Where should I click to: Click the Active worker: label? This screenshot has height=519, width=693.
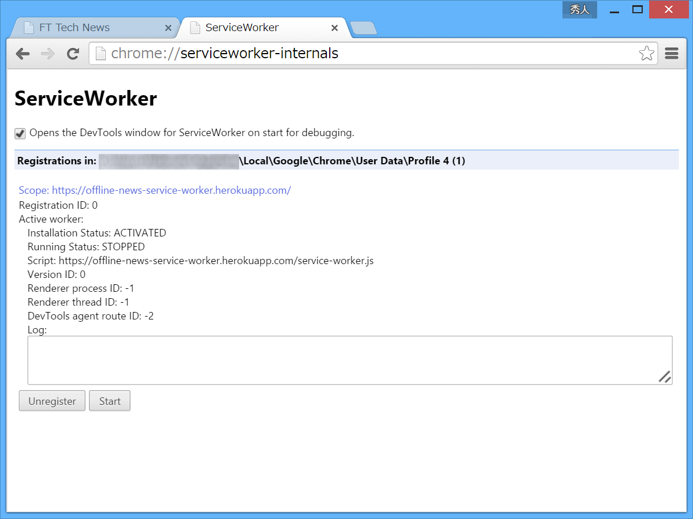point(51,219)
